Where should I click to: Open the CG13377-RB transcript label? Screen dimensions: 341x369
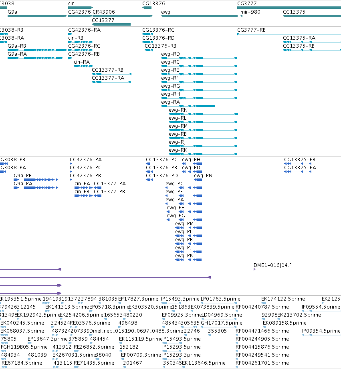point(107,70)
